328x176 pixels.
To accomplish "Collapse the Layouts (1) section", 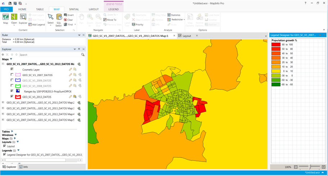I will click(18, 142).
